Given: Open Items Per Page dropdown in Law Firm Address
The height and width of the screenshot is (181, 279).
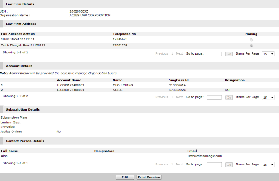Looking at the screenshot, I should pos(268,54).
